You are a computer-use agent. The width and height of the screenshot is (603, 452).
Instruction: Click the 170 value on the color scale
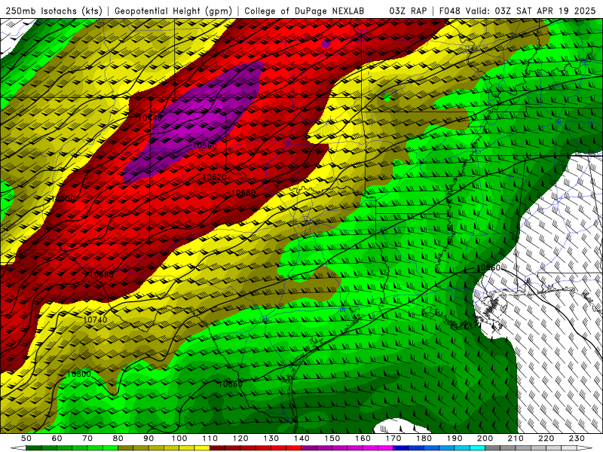393,438
